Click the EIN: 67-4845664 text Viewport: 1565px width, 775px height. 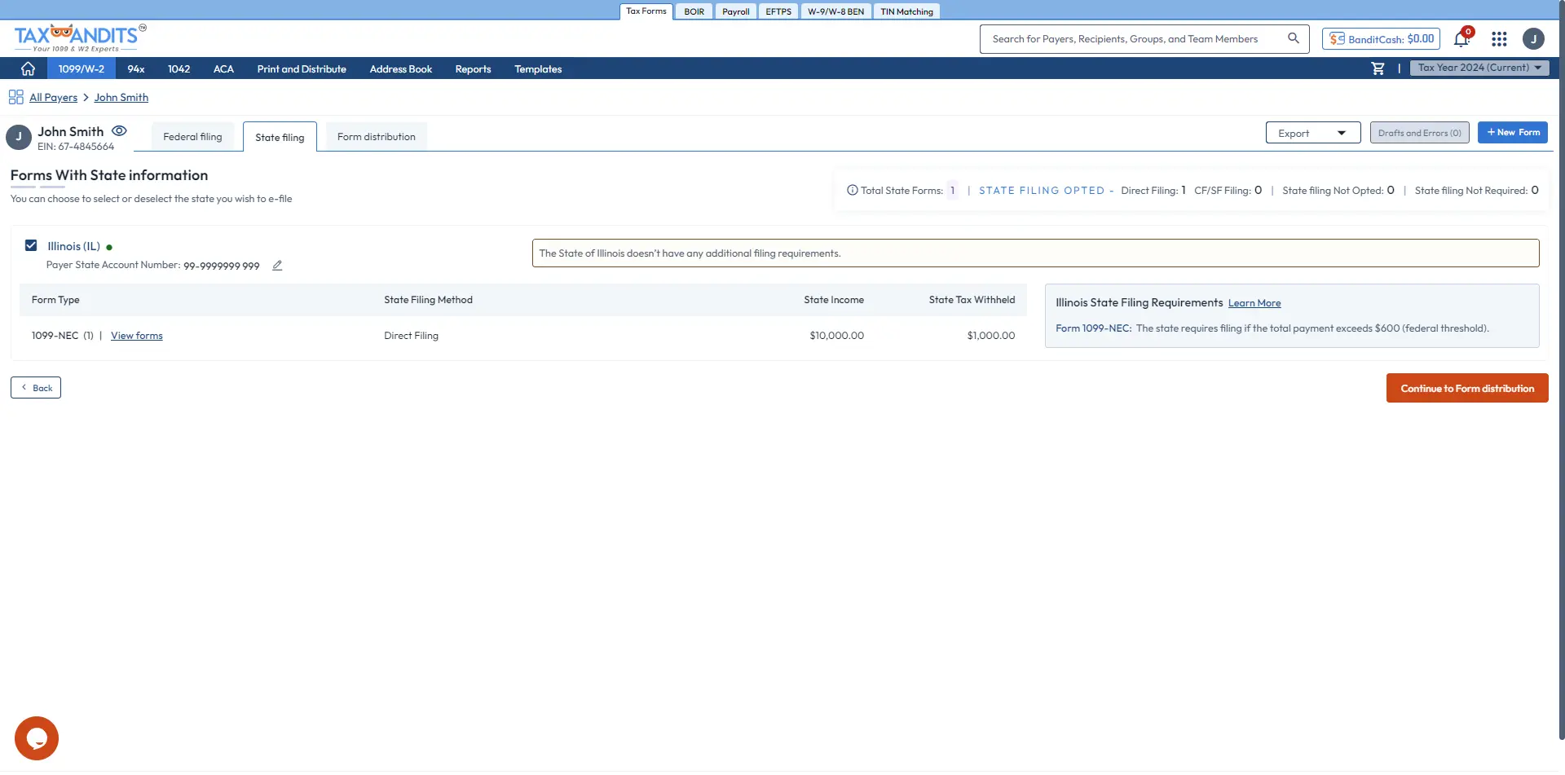coord(76,147)
